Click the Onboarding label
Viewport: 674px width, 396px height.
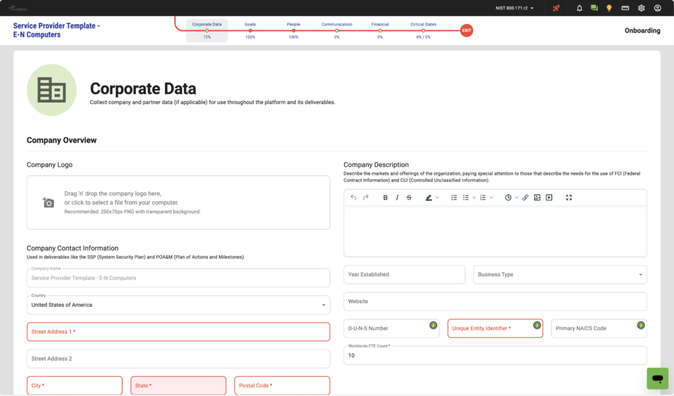(x=642, y=31)
